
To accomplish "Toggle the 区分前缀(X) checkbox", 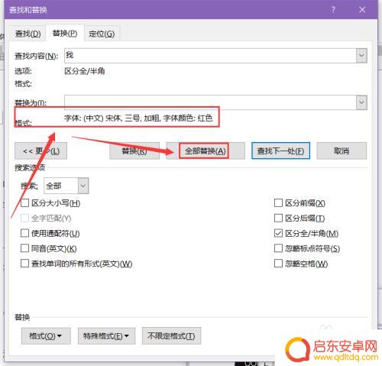I will pyautogui.click(x=278, y=203).
